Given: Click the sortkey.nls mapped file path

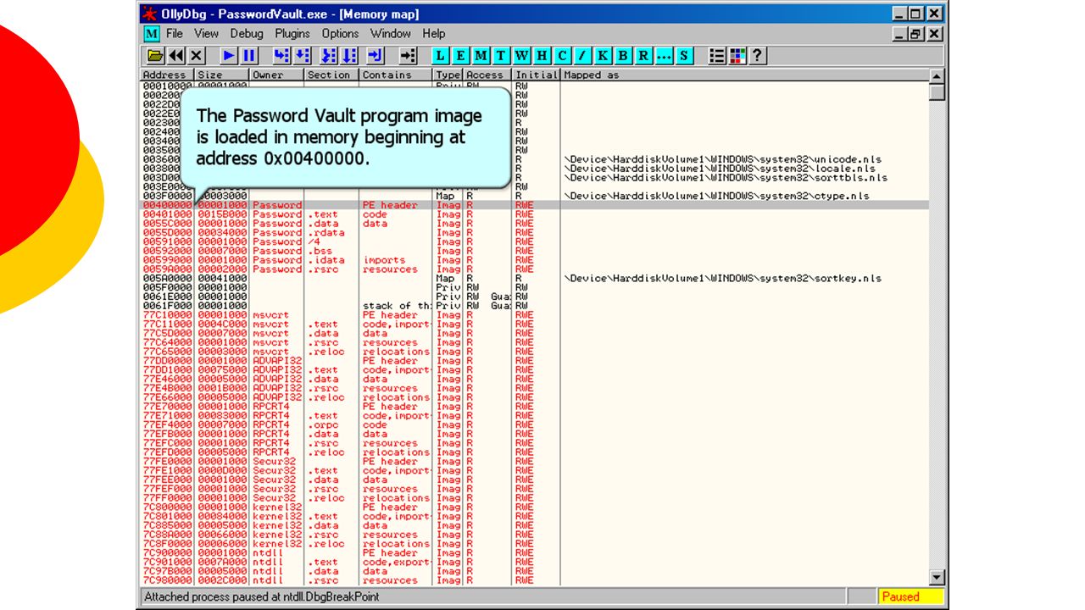Looking at the screenshot, I should (x=722, y=279).
